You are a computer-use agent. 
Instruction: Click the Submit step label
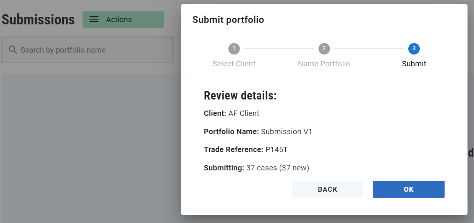414,64
